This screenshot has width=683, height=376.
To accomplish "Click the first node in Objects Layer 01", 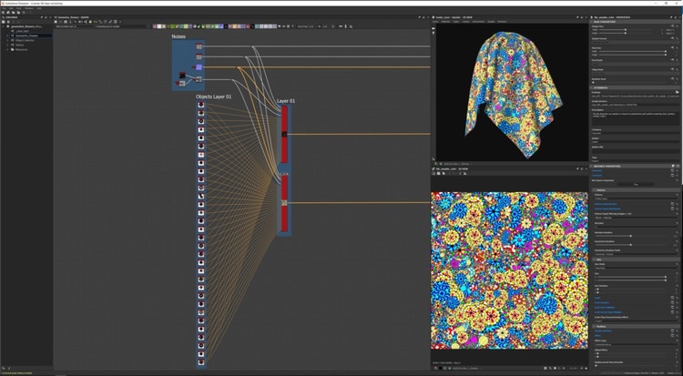I will [x=199, y=105].
